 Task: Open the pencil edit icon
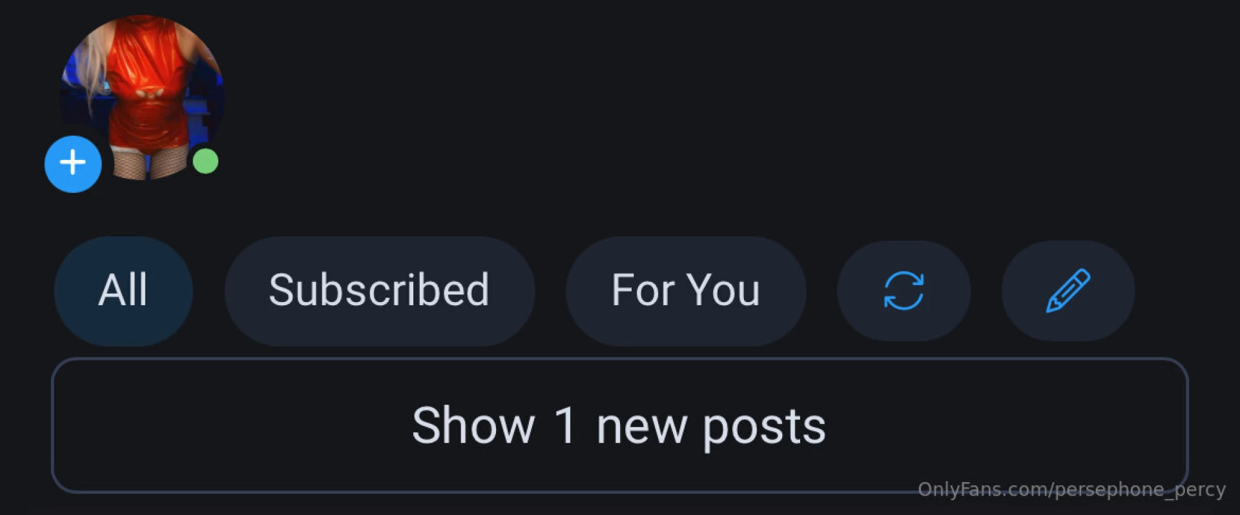pyautogui.click(x=1068, y=290)
